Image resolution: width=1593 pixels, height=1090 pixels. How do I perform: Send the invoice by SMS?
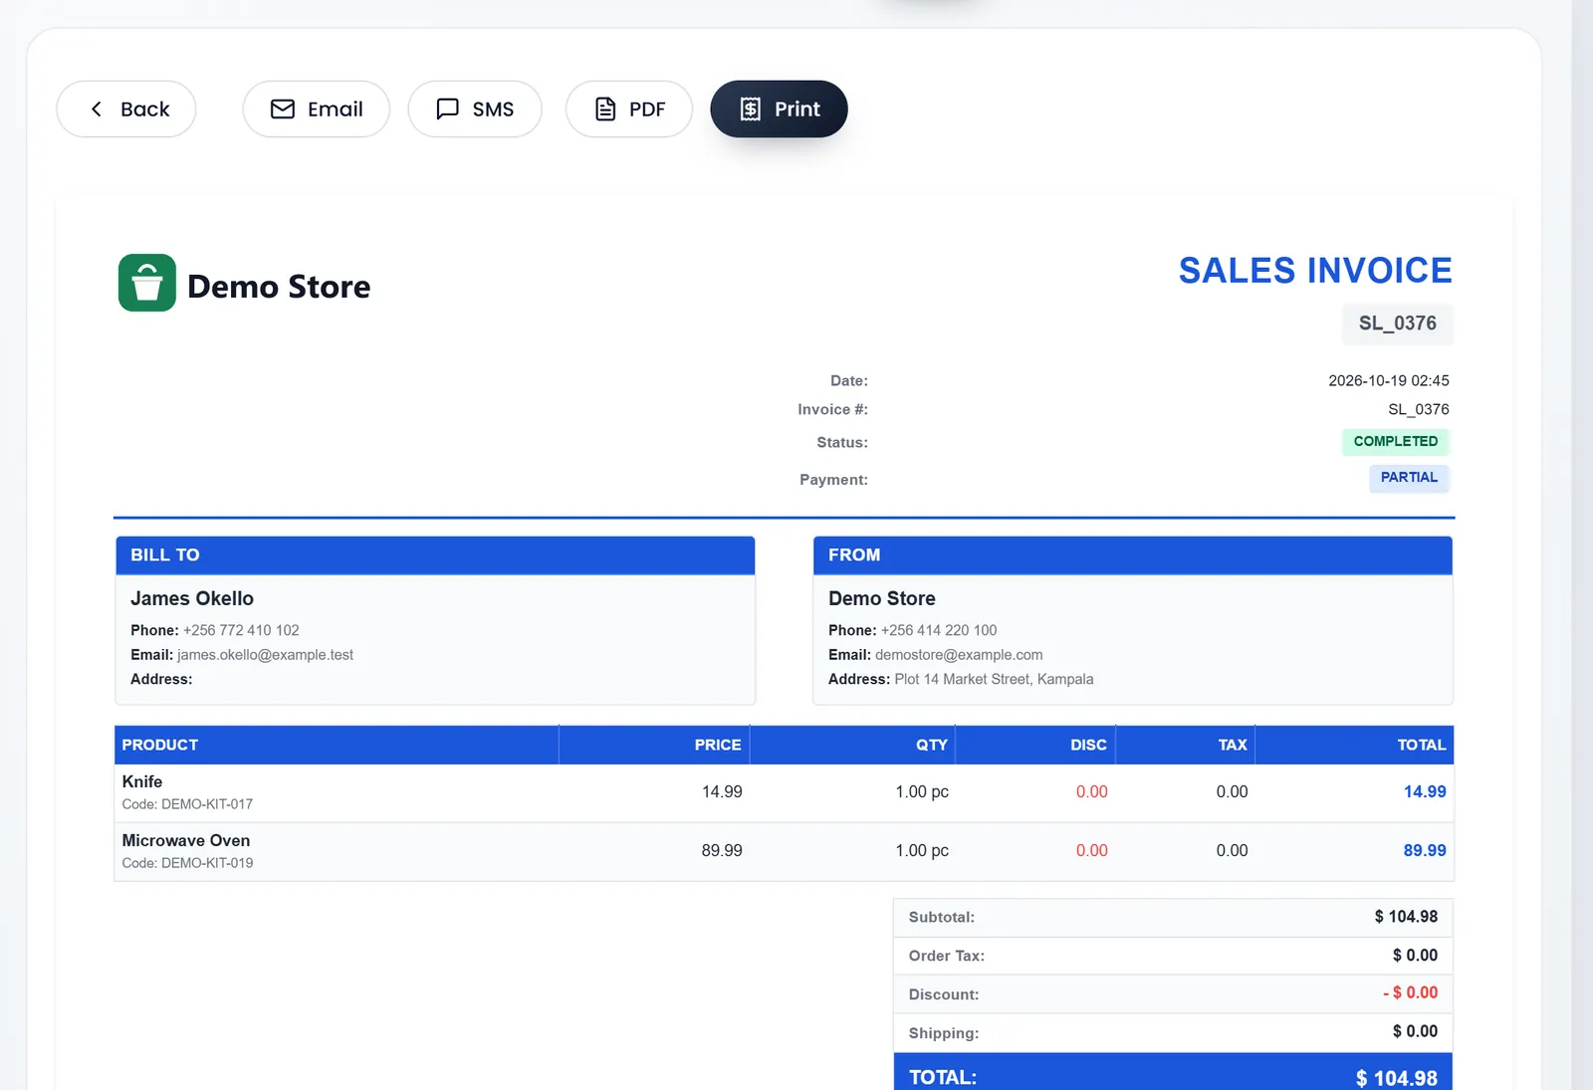click(x=475, y=109)
